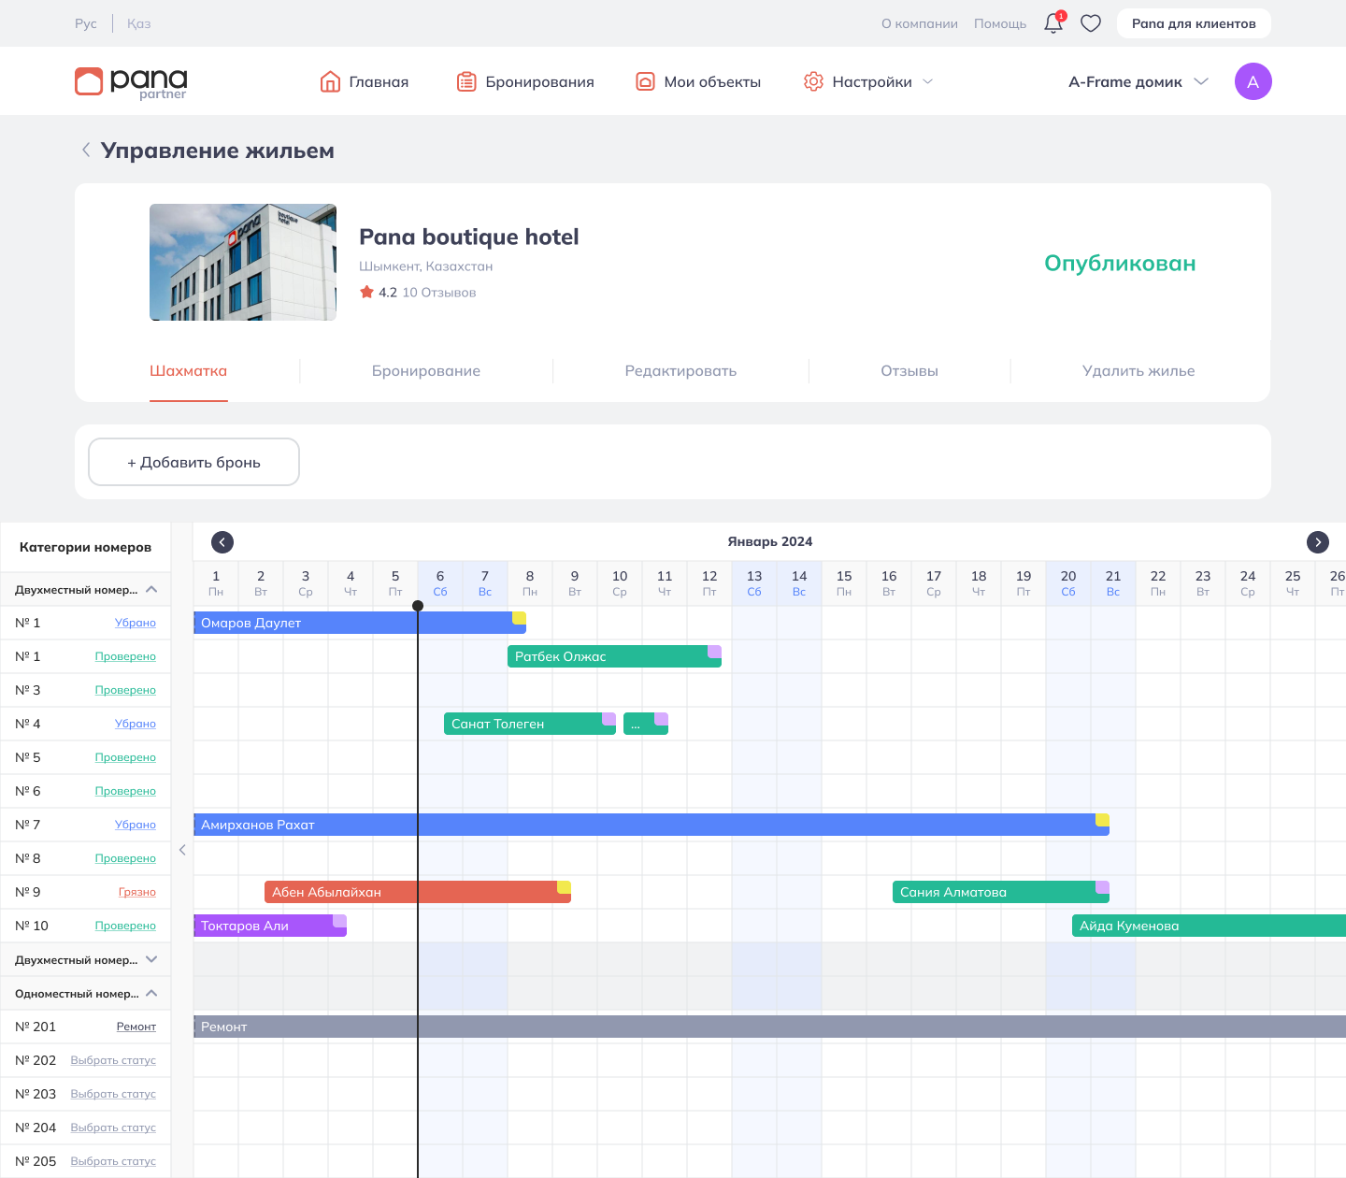This screenshot has width=1346, height=1178.
Task: Click the Pana partner logo
Action: click(x=131, y=82)
